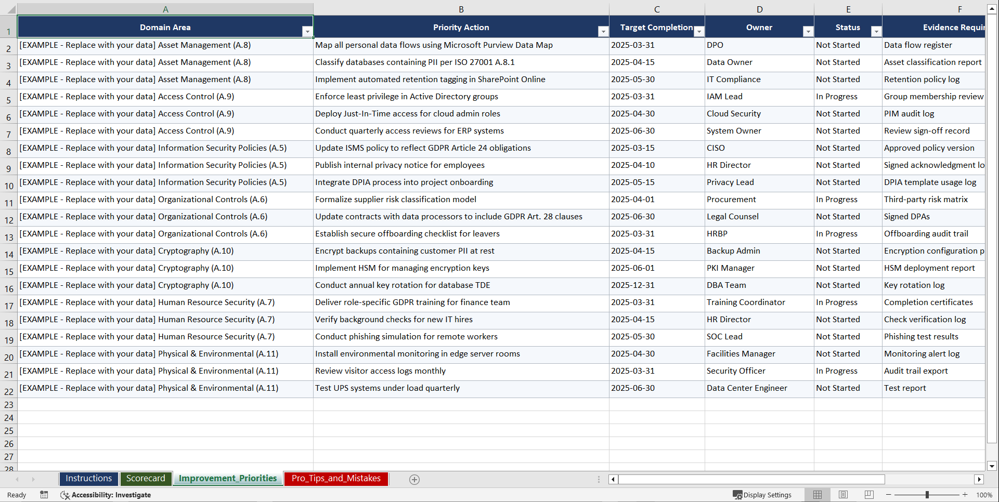
Task: Click the next sheet navigation arrow
Action: (33, 479)
